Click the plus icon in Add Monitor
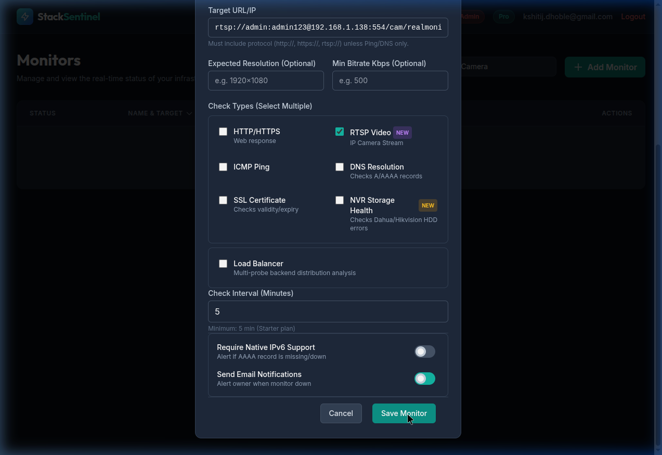The image size is (662, 455). pos(578,67)
